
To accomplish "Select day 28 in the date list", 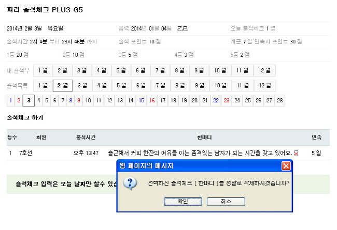I will click(x=280, y=100).
